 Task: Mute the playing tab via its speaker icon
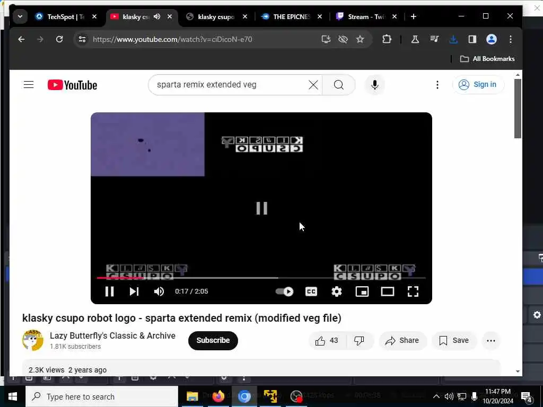click(157, 16)
